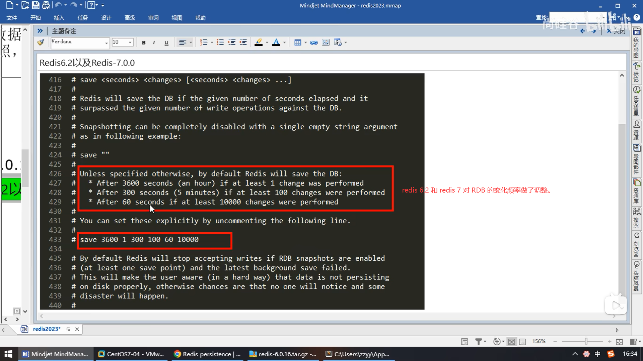Click the bulleted list icon

[220, 42]
